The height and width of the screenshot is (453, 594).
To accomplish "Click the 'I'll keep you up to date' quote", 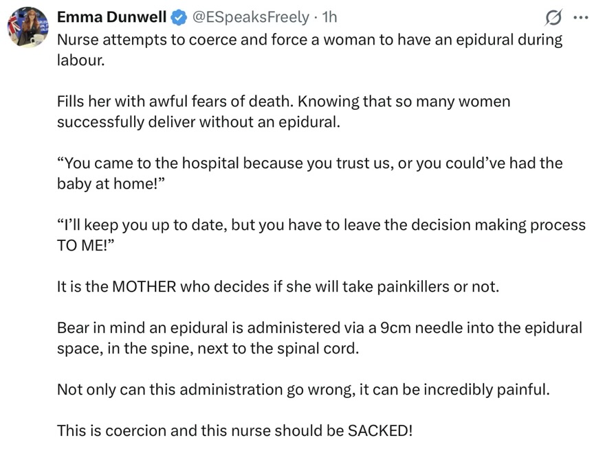I will coord(320,225).
